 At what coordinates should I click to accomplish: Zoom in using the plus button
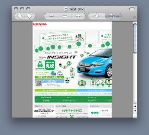[78, 16]
